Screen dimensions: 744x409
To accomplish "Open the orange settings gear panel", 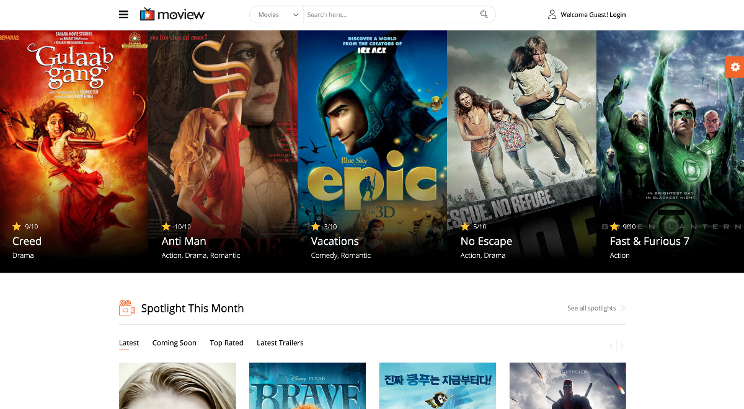I will pyautogui.click(x=735, y=67).
